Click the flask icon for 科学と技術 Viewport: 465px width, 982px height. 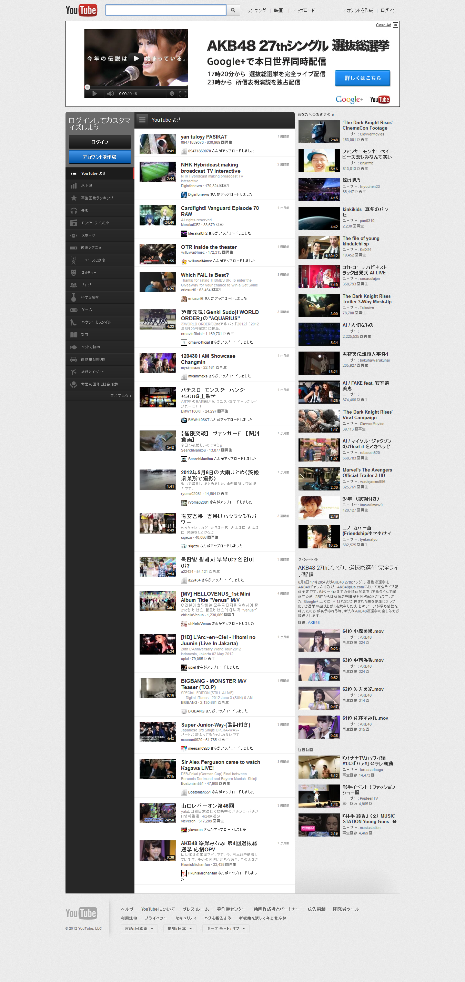pyautogui.click(x=73, y=297)
